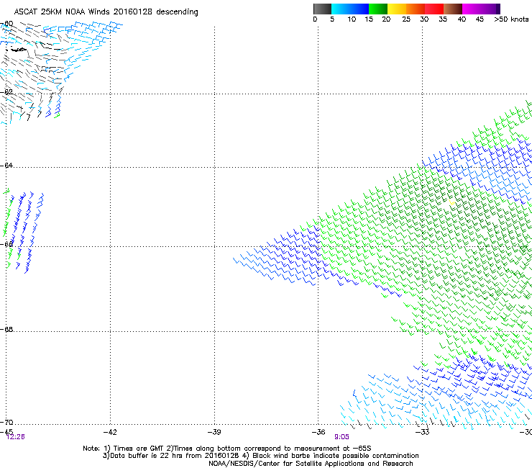
Task: Click the yellow 20-25 knots legend band
Action: coord(397,9)
